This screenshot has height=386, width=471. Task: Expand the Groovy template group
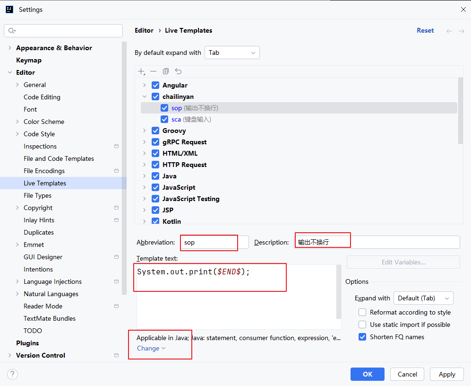point(145,131)
